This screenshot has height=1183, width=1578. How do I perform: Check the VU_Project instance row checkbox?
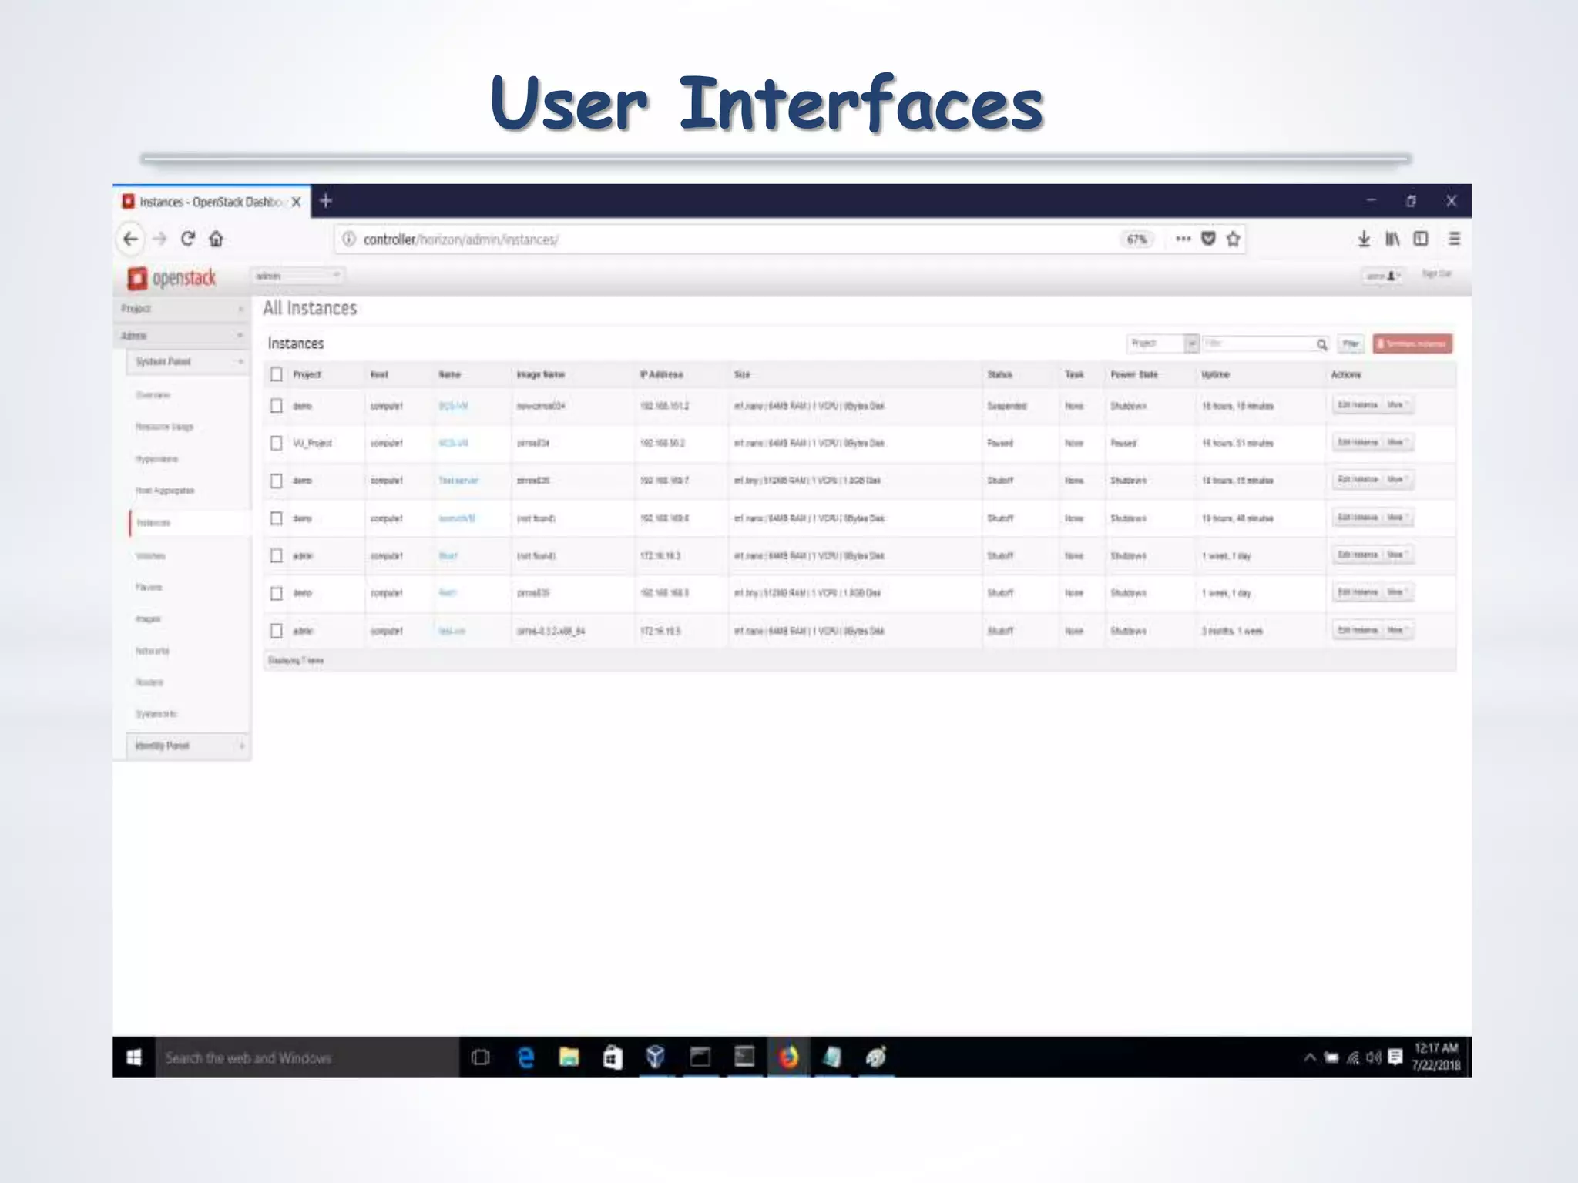point(277,443)
